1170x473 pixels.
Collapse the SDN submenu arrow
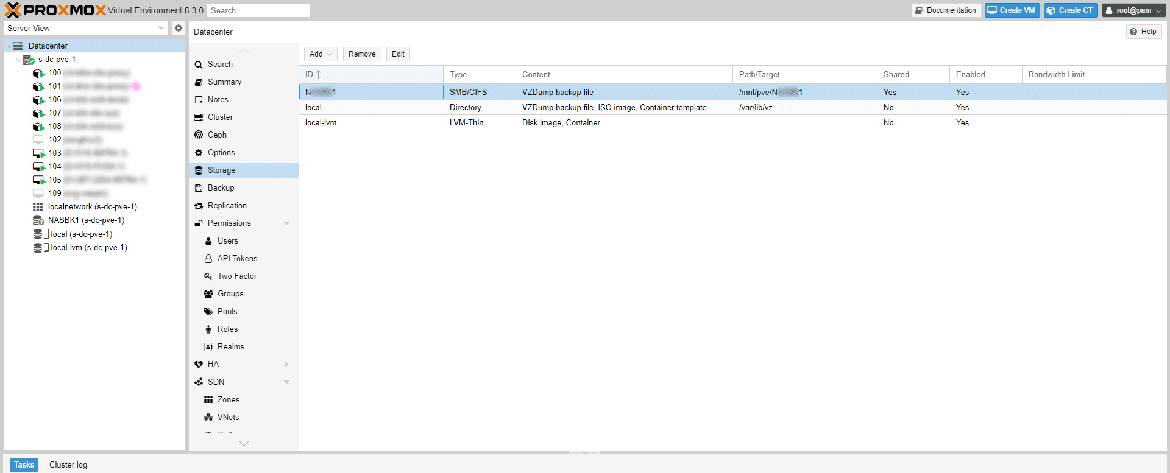tap(287, 382)
